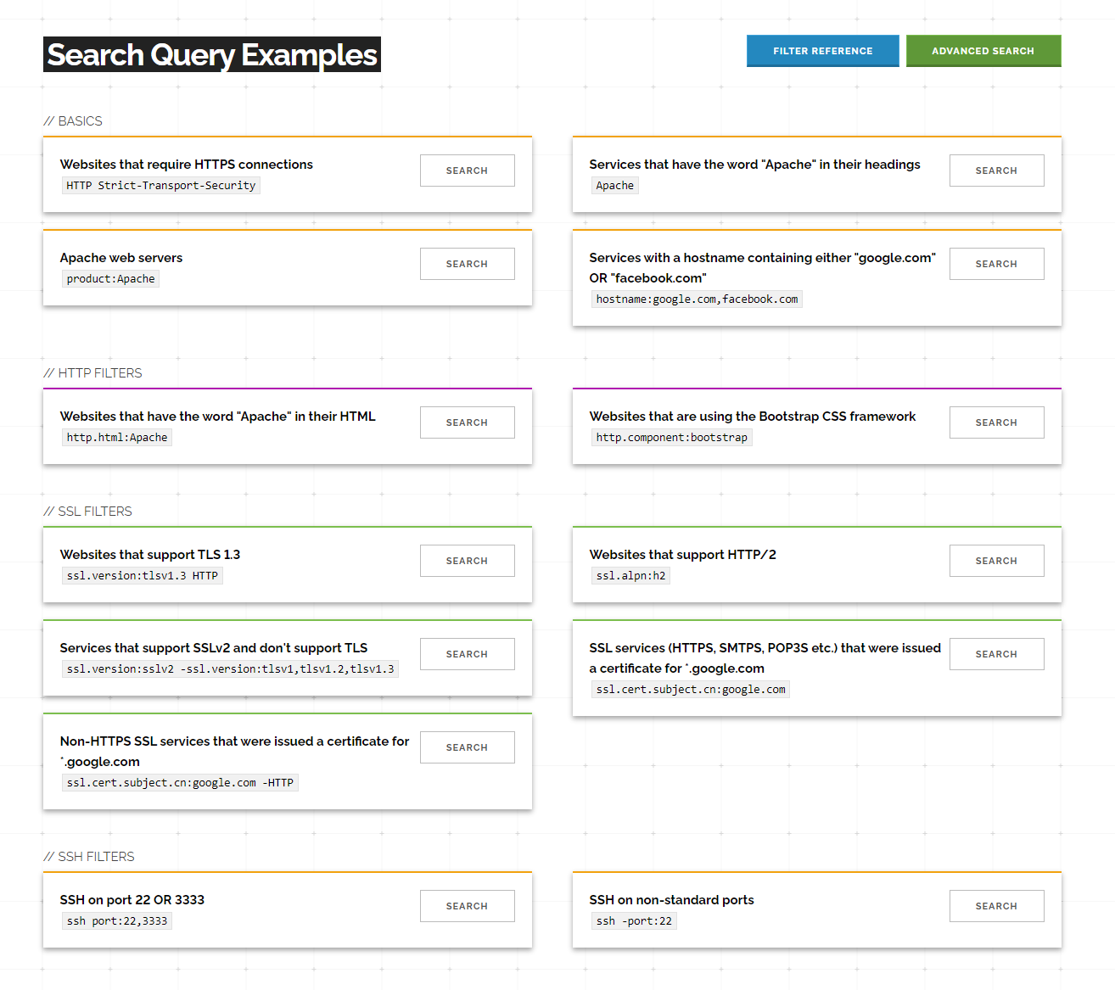The height and width of the screenshot is (990, 1115).
Task: Search services with Apache in their headings
Action: click(996, 171)
